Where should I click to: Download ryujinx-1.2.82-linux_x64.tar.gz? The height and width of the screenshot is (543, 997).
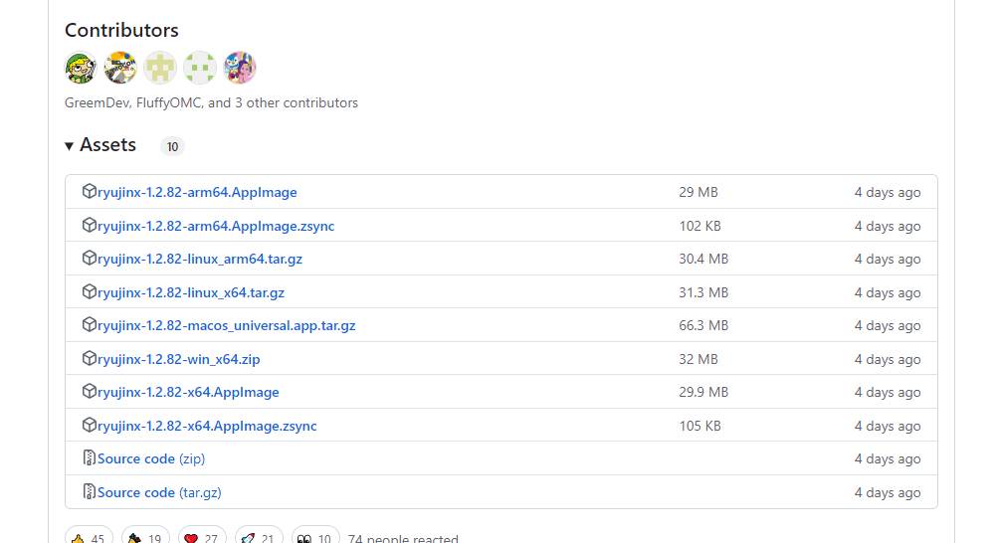[191, 292]
